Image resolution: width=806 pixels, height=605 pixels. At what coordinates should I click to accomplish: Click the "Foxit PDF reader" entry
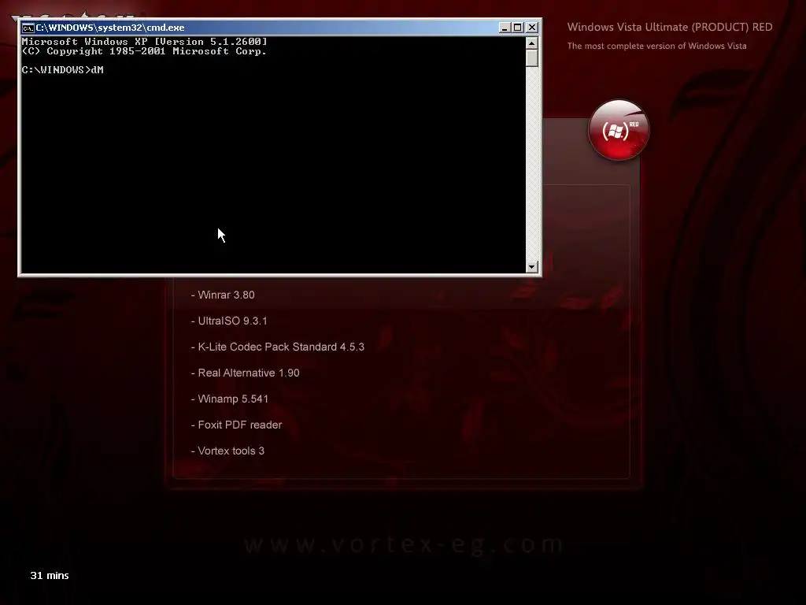pyautogui.click(x=236, y=425)
